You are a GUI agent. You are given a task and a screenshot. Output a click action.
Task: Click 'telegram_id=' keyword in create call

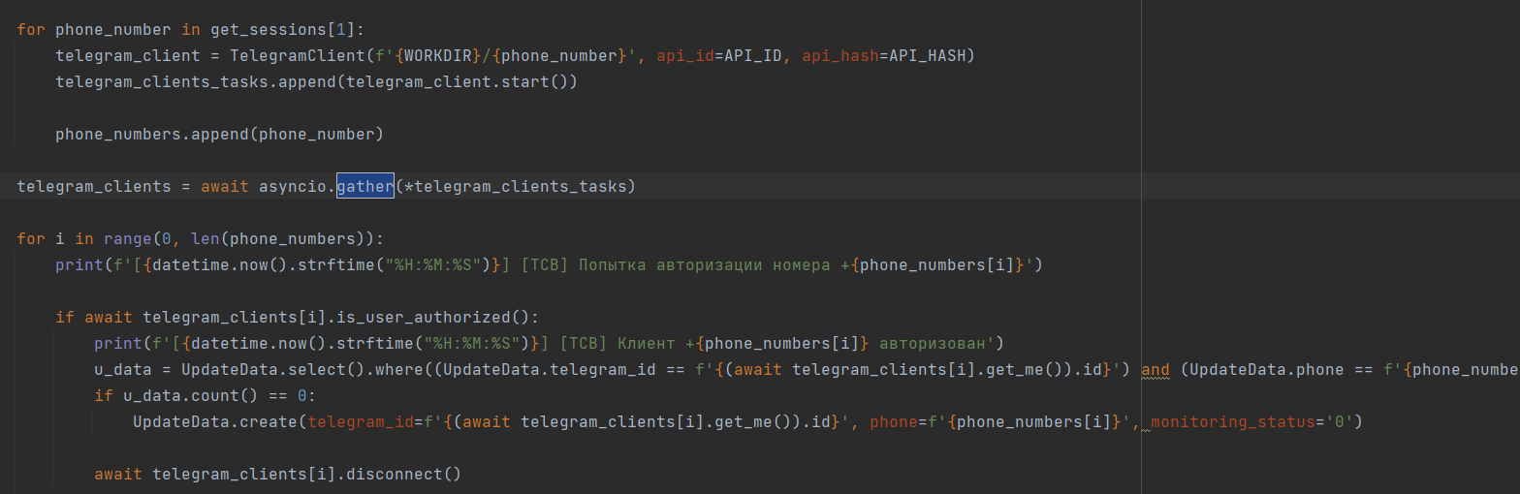coord(365,421)
